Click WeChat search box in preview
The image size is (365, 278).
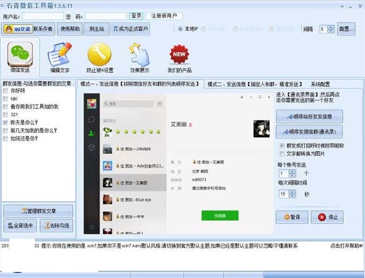coord(128,104)
